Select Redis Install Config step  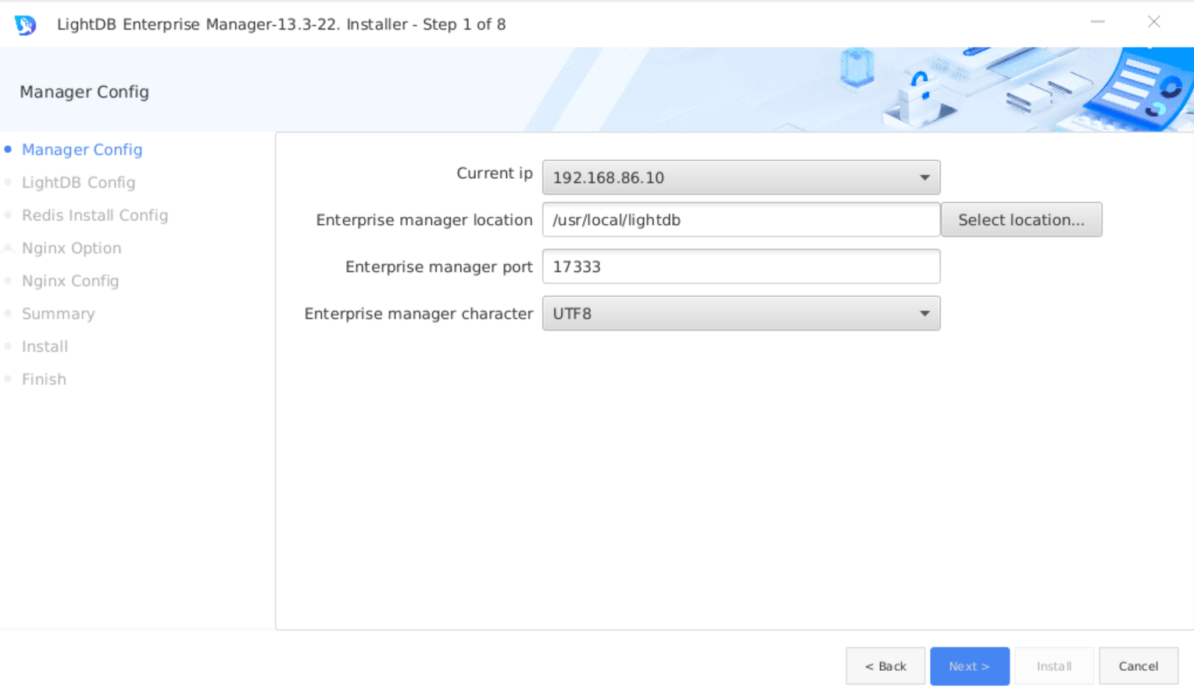click(95, 215)
